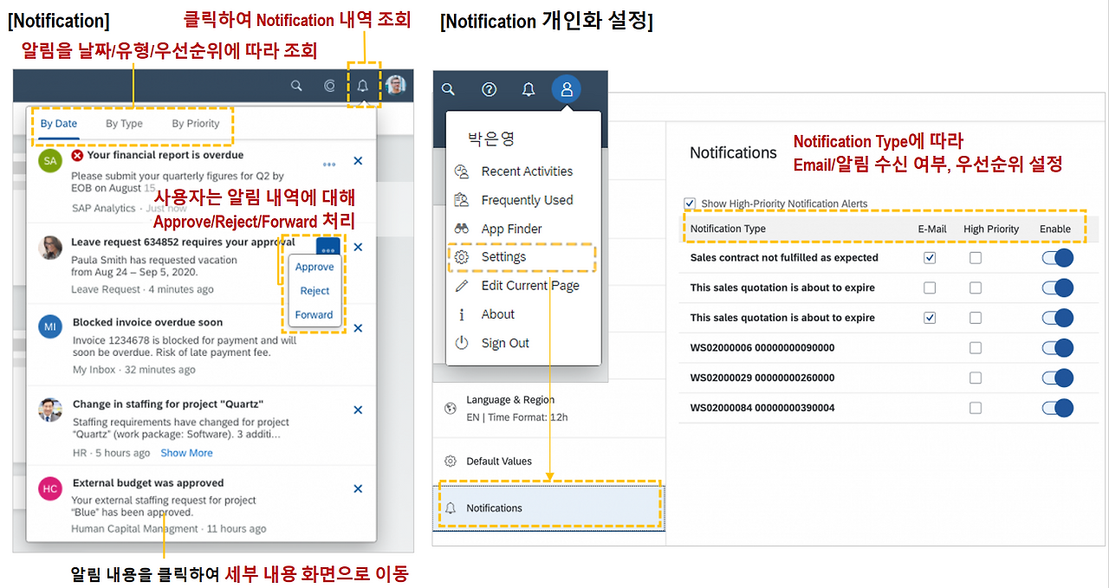Screen dimensions: 1109x588
Task: Click the notification bell icon
Action: point(362,86)
